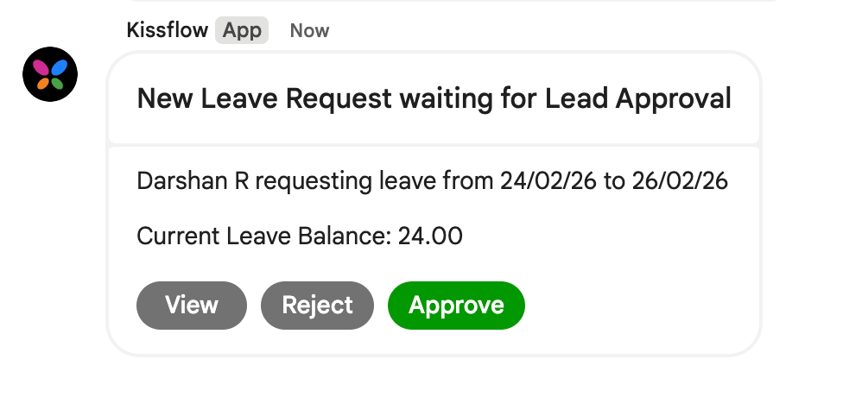The height and width of the screenshot is (397, 843).
Task: Click the requester name Darshan R
Action: pyautogui.click(x=193, y=181)
